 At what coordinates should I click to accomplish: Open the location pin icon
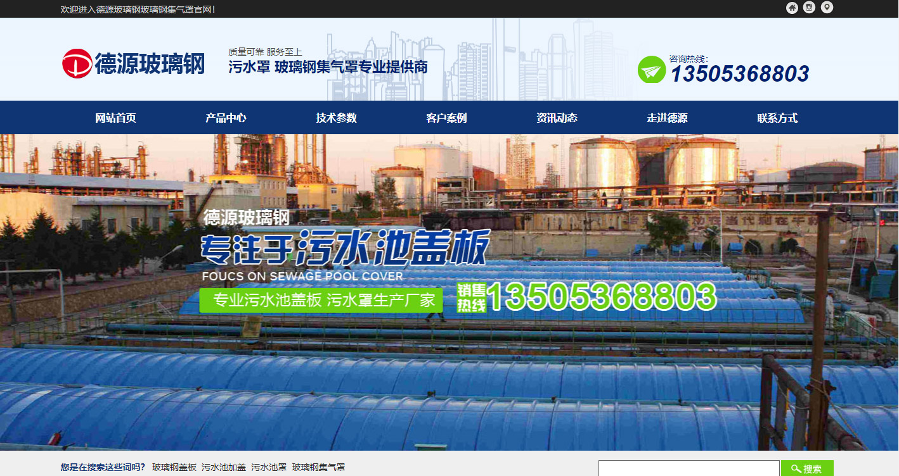click(x=826, y=8)
